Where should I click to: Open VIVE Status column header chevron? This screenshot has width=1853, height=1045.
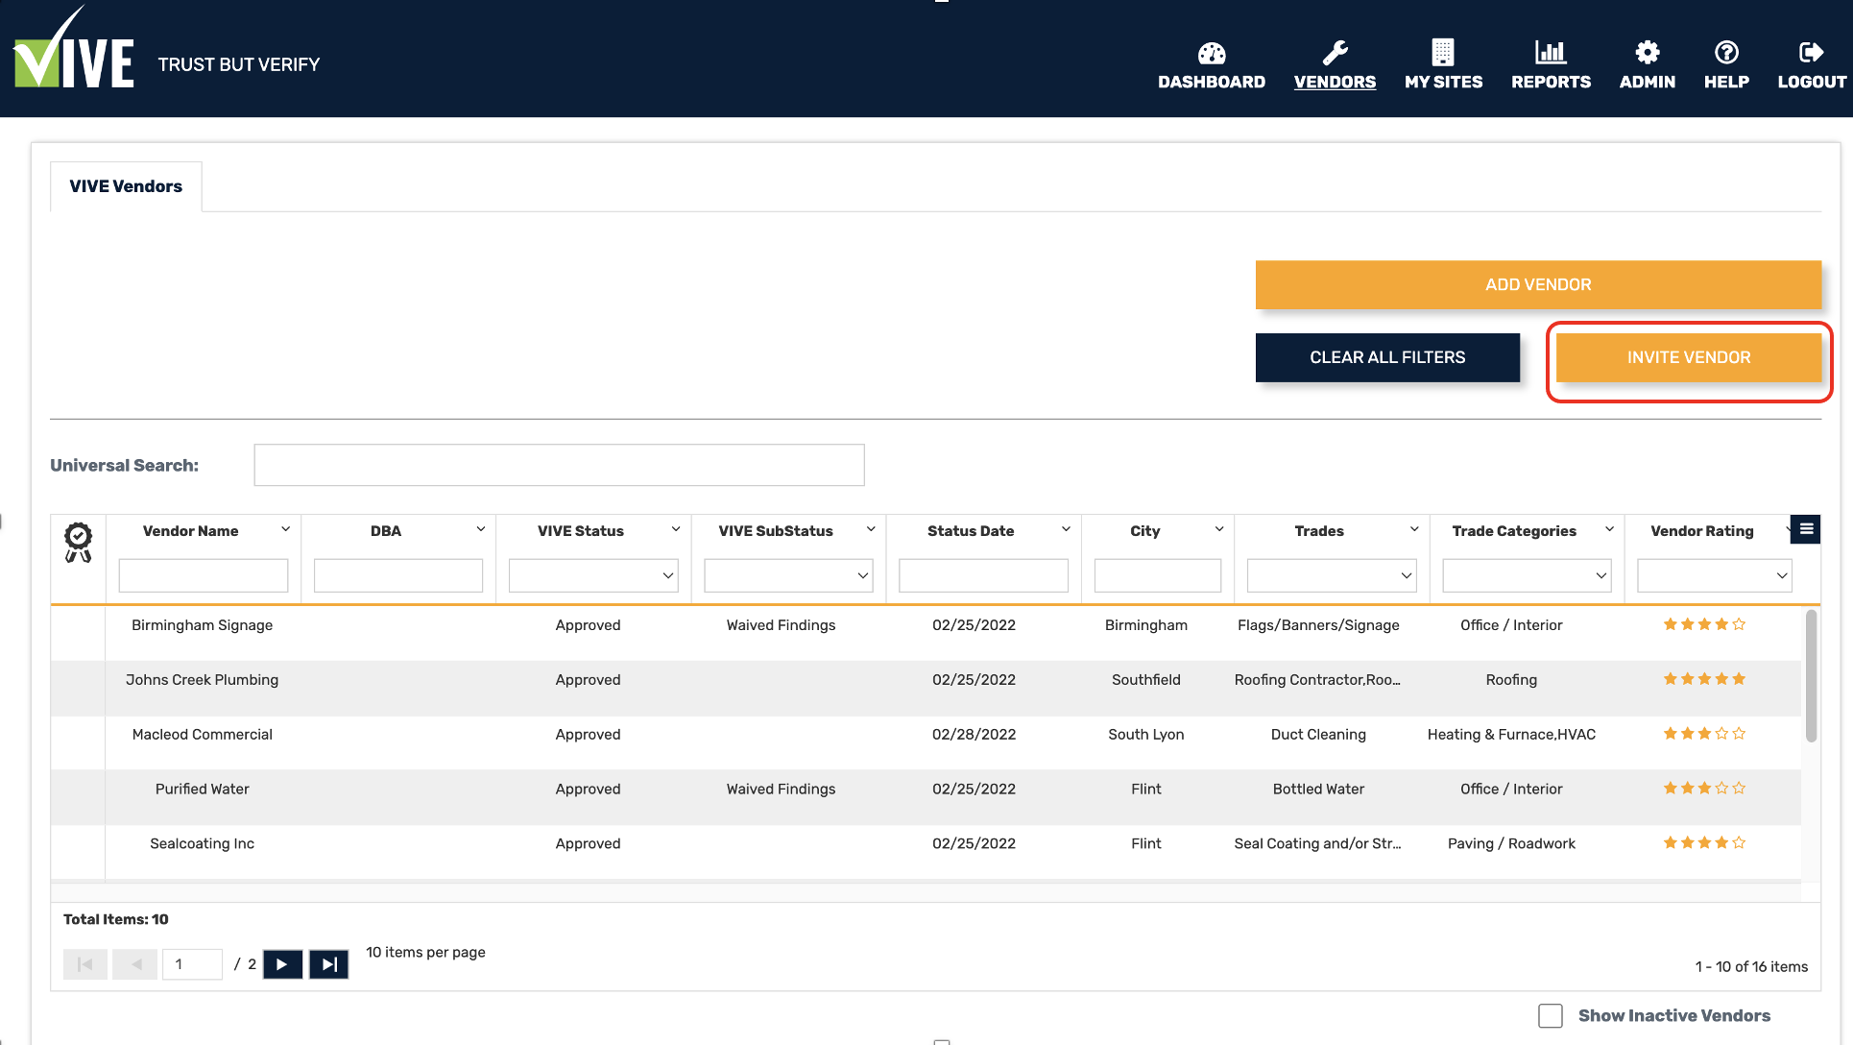click(675, 530)
